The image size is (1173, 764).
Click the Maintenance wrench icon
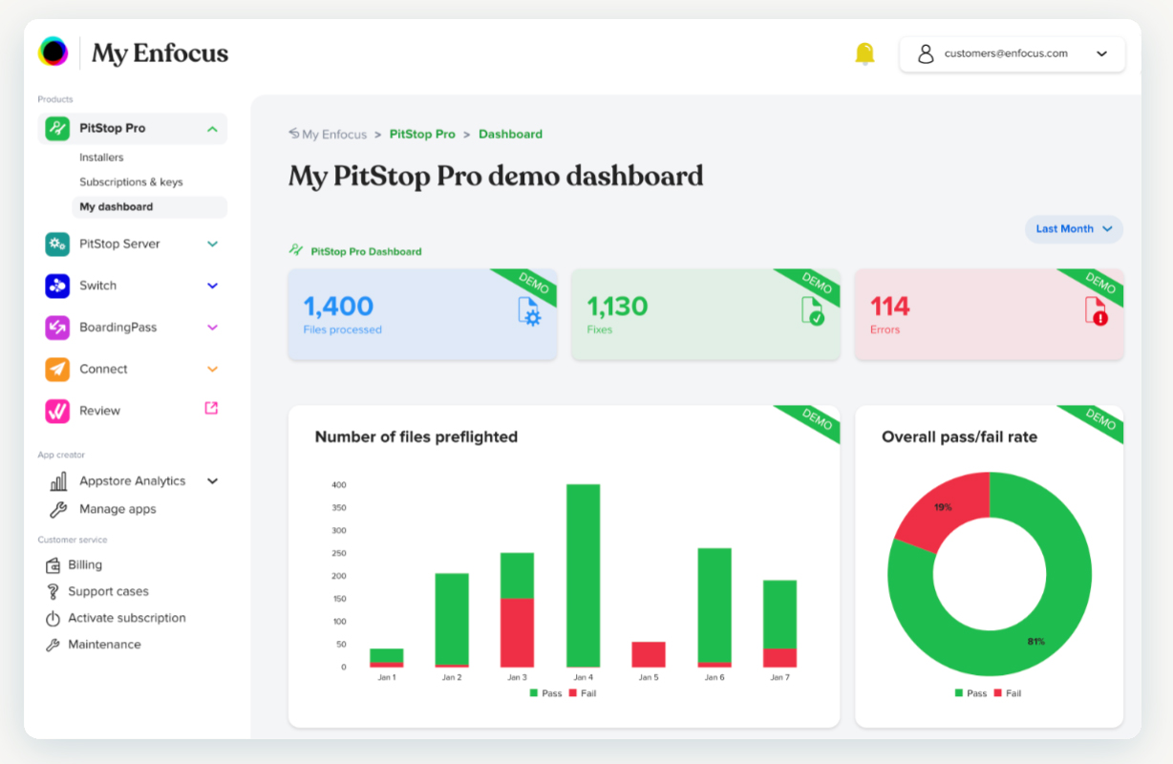coord(53,645)
